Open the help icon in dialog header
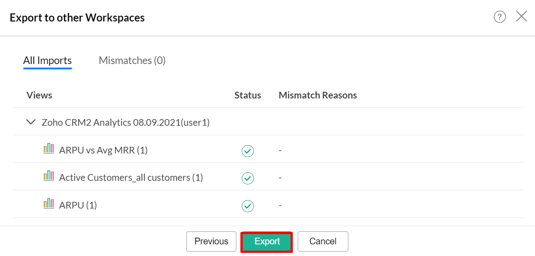 pyautogui.click(x=500, y=17)
